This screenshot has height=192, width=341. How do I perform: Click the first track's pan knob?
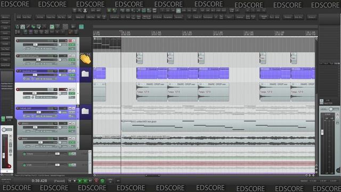point(60,45)
